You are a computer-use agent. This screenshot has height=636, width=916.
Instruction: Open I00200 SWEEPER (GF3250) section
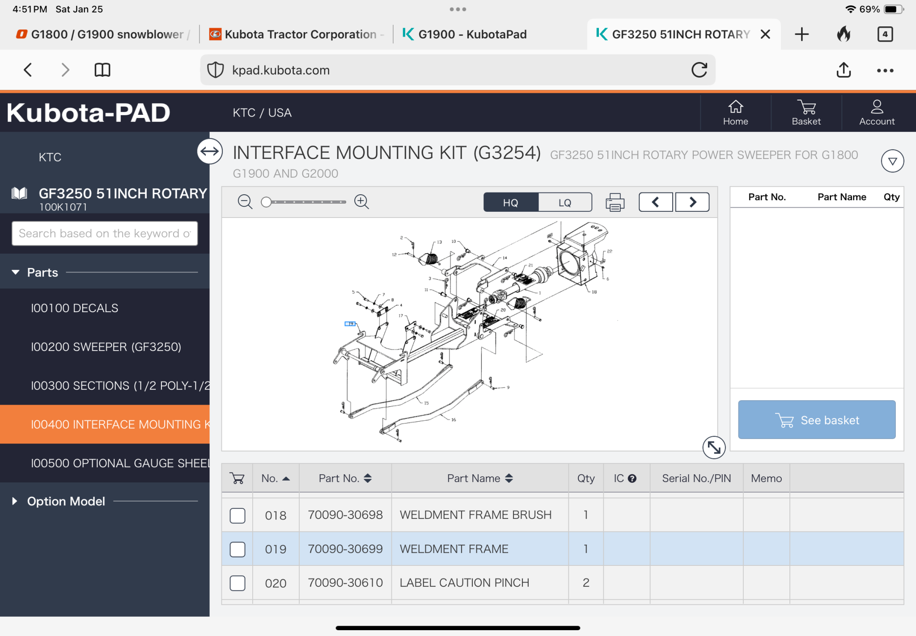106,347
